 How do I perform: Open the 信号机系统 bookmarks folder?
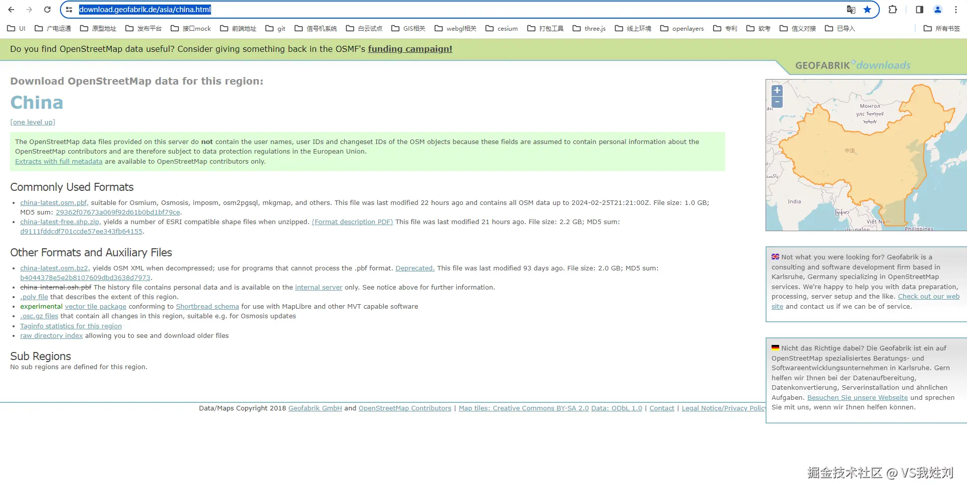[316, 29]
